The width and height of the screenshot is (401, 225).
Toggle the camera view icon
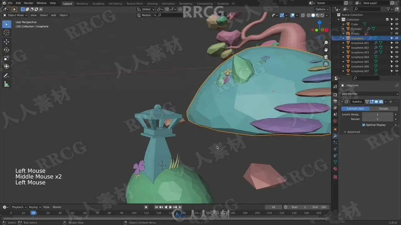326,57
